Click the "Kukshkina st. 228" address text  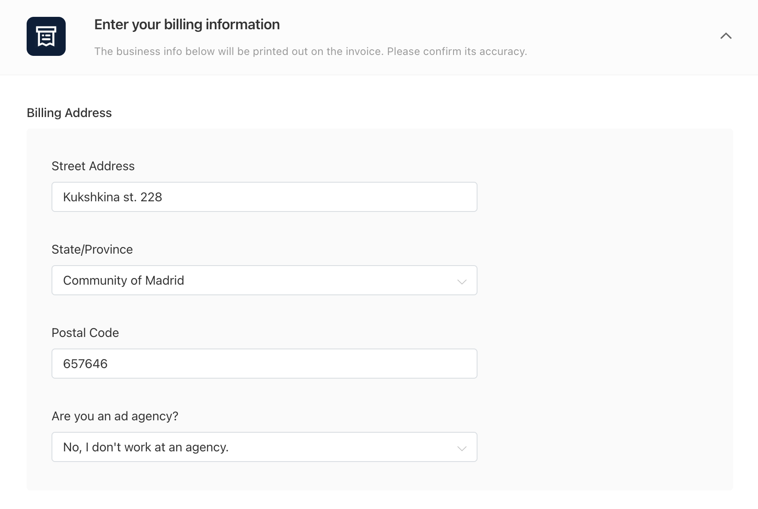point(112,197)
